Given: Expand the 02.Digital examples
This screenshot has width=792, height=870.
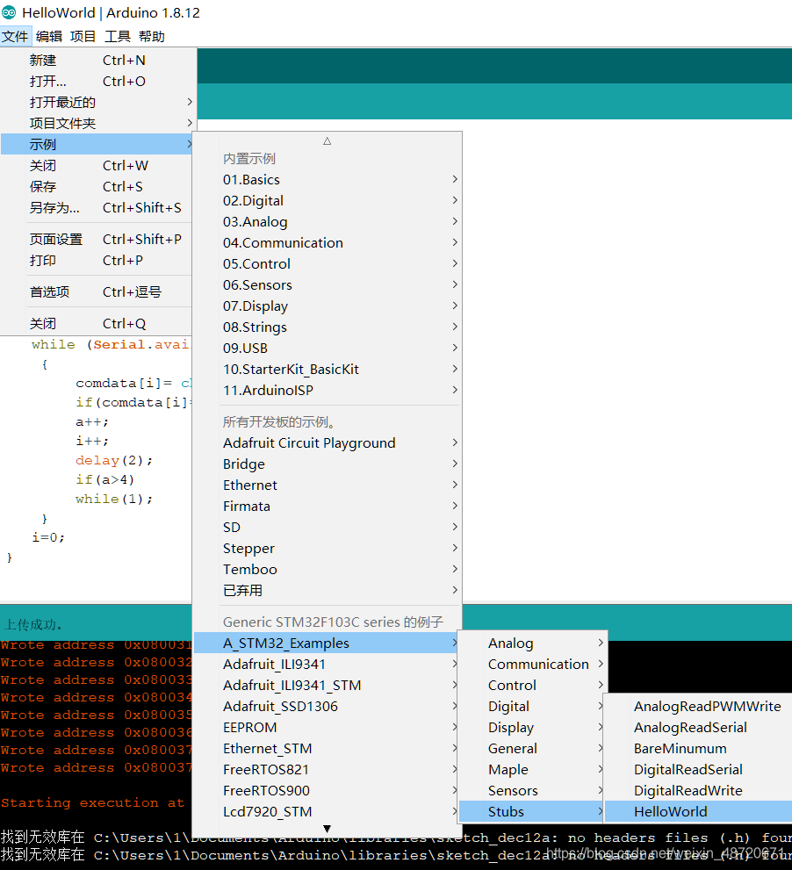Looking at the screenshot, I should tap(328, 201).
